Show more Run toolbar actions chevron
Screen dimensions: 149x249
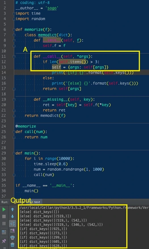(4, 248)
